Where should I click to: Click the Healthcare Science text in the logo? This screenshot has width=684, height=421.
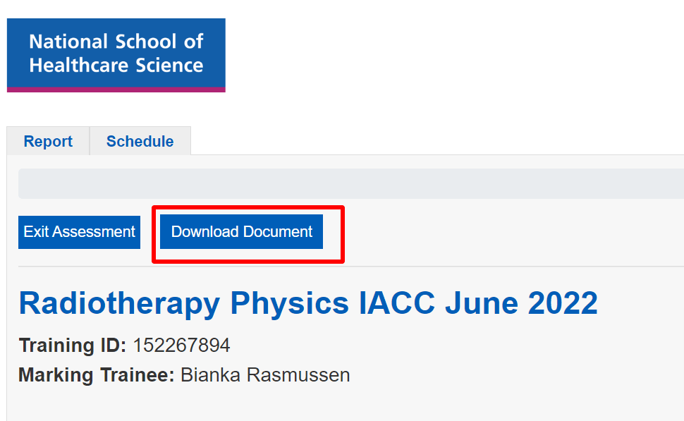pyautogui.click(x=116, y=66)
